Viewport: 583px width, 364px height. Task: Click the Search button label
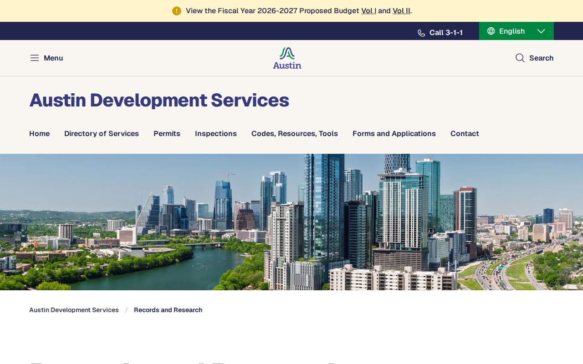point(541,58)
